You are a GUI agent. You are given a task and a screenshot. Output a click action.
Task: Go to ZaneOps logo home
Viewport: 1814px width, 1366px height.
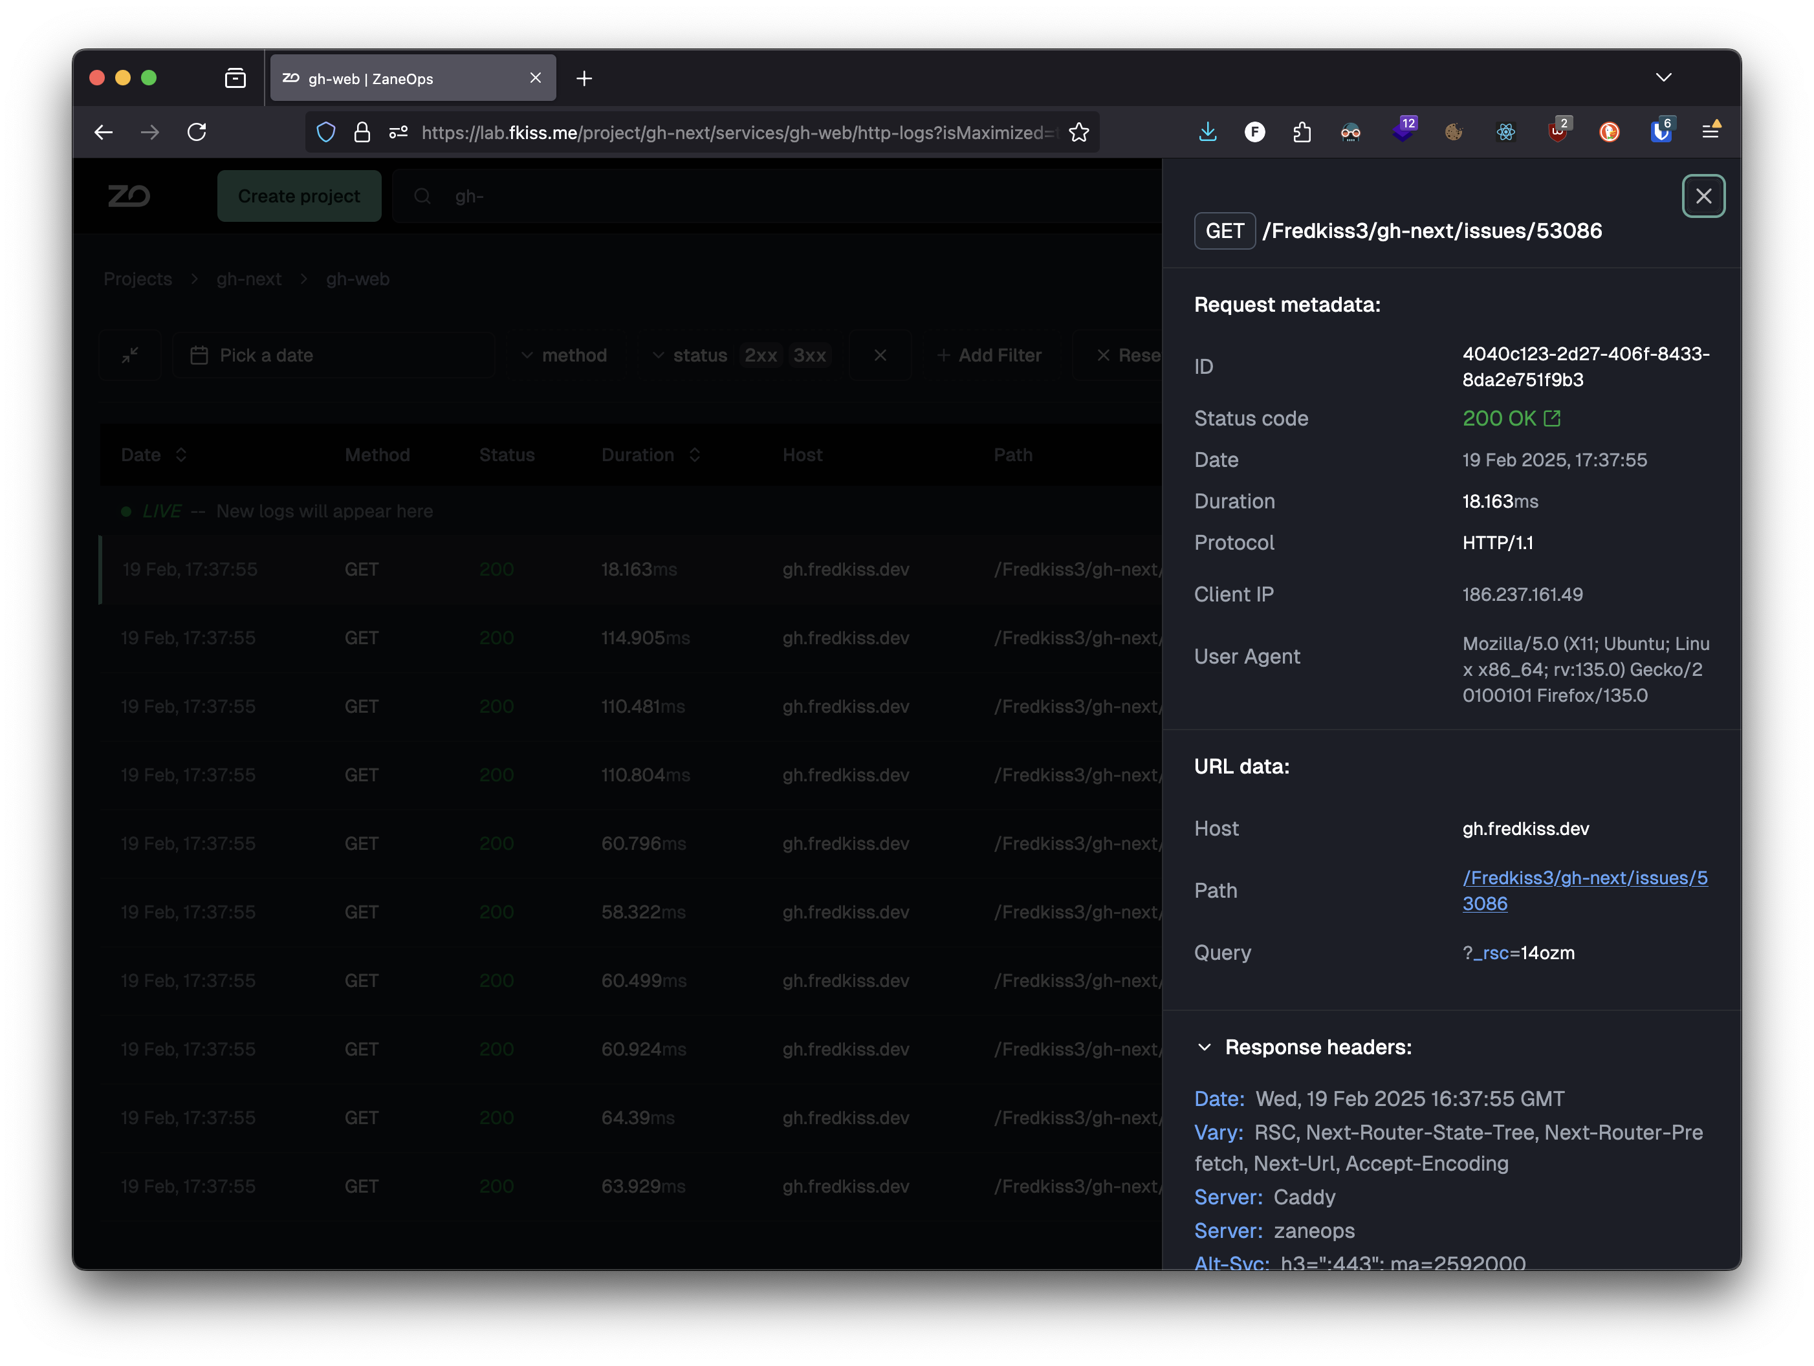pyautogui.click(x=129, y=196)
